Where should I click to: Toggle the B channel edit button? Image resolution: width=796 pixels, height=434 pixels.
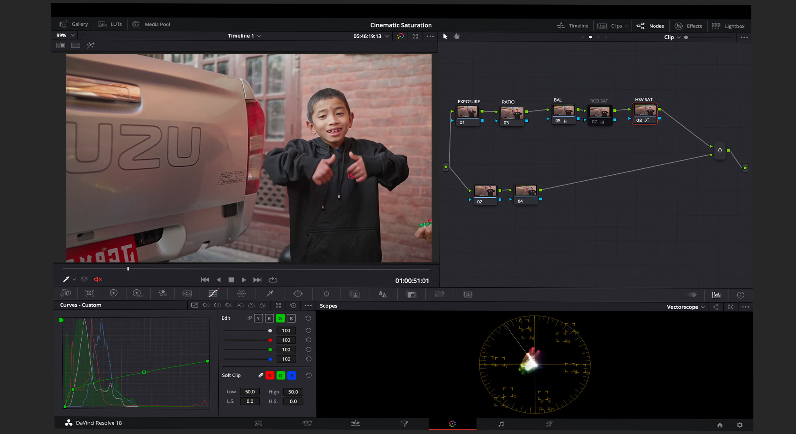pyautogui.click(x=291, y=318)
